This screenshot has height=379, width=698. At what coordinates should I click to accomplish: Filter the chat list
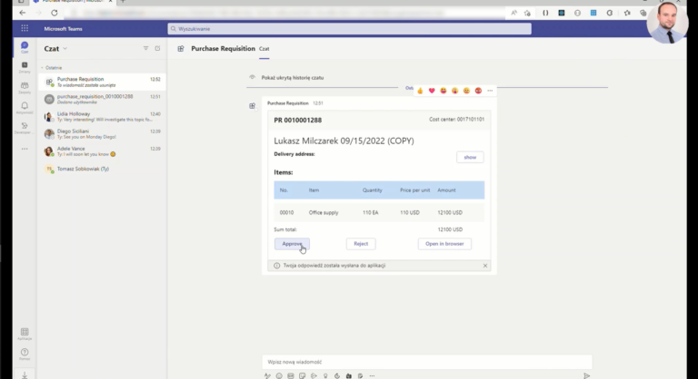coord(145,48)
